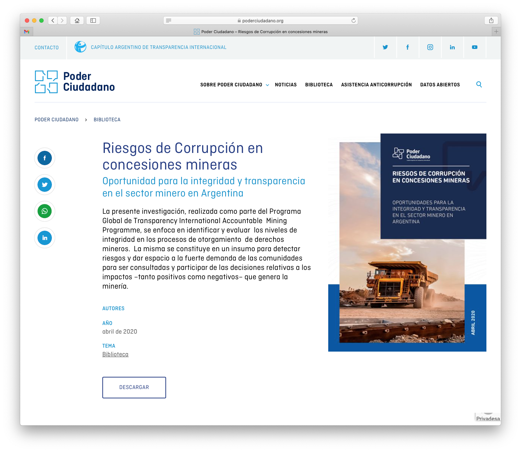This screenshot has height=452, width=521.
Task: Click the report cover image
Action: tap(407, 243)
